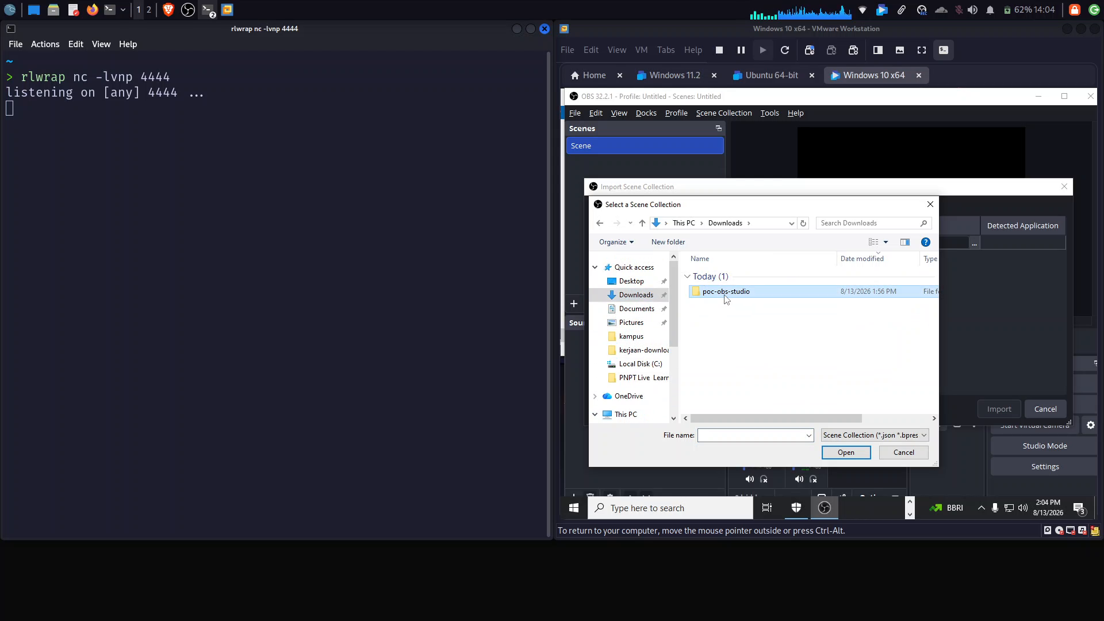Click VMware power off stop icon
1104x621 pixels.
click(719, 50)
